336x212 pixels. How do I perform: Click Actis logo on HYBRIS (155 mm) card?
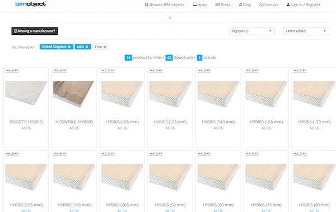(252, 71)
